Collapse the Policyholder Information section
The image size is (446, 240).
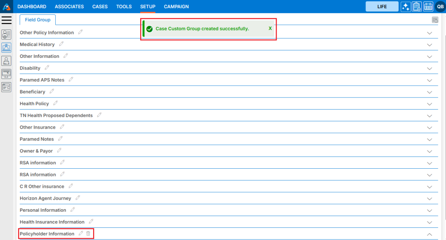429,234
